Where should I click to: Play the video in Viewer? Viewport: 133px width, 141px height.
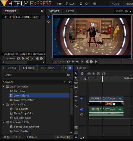click(96, 62)
